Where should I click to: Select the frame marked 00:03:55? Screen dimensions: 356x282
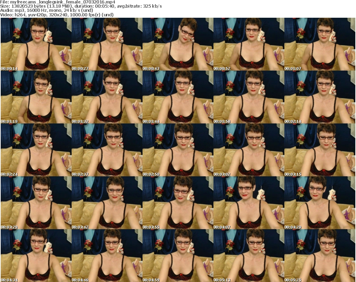pos(178,203)
